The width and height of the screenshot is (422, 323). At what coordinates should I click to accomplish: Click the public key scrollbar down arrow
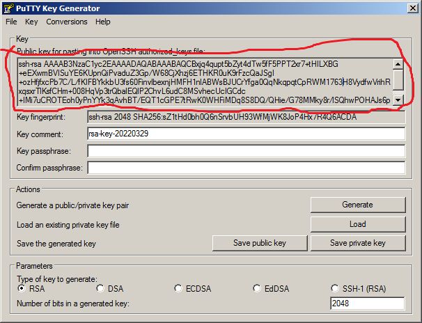pyautogui.click(x=398, y=100)
